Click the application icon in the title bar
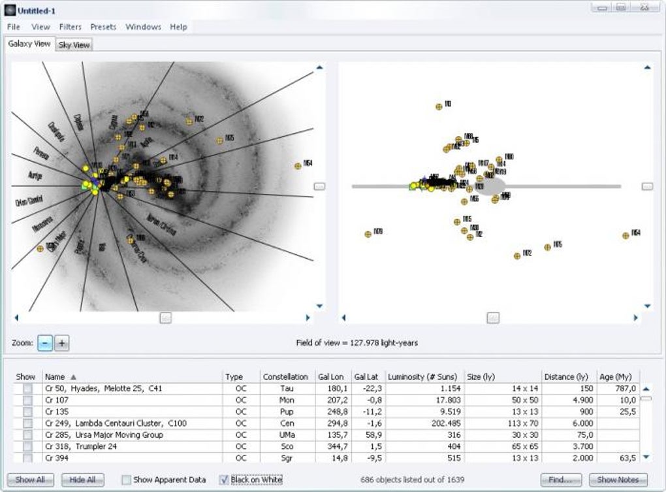This screenshot has height=492, width=666. click(x=10, y=10)
